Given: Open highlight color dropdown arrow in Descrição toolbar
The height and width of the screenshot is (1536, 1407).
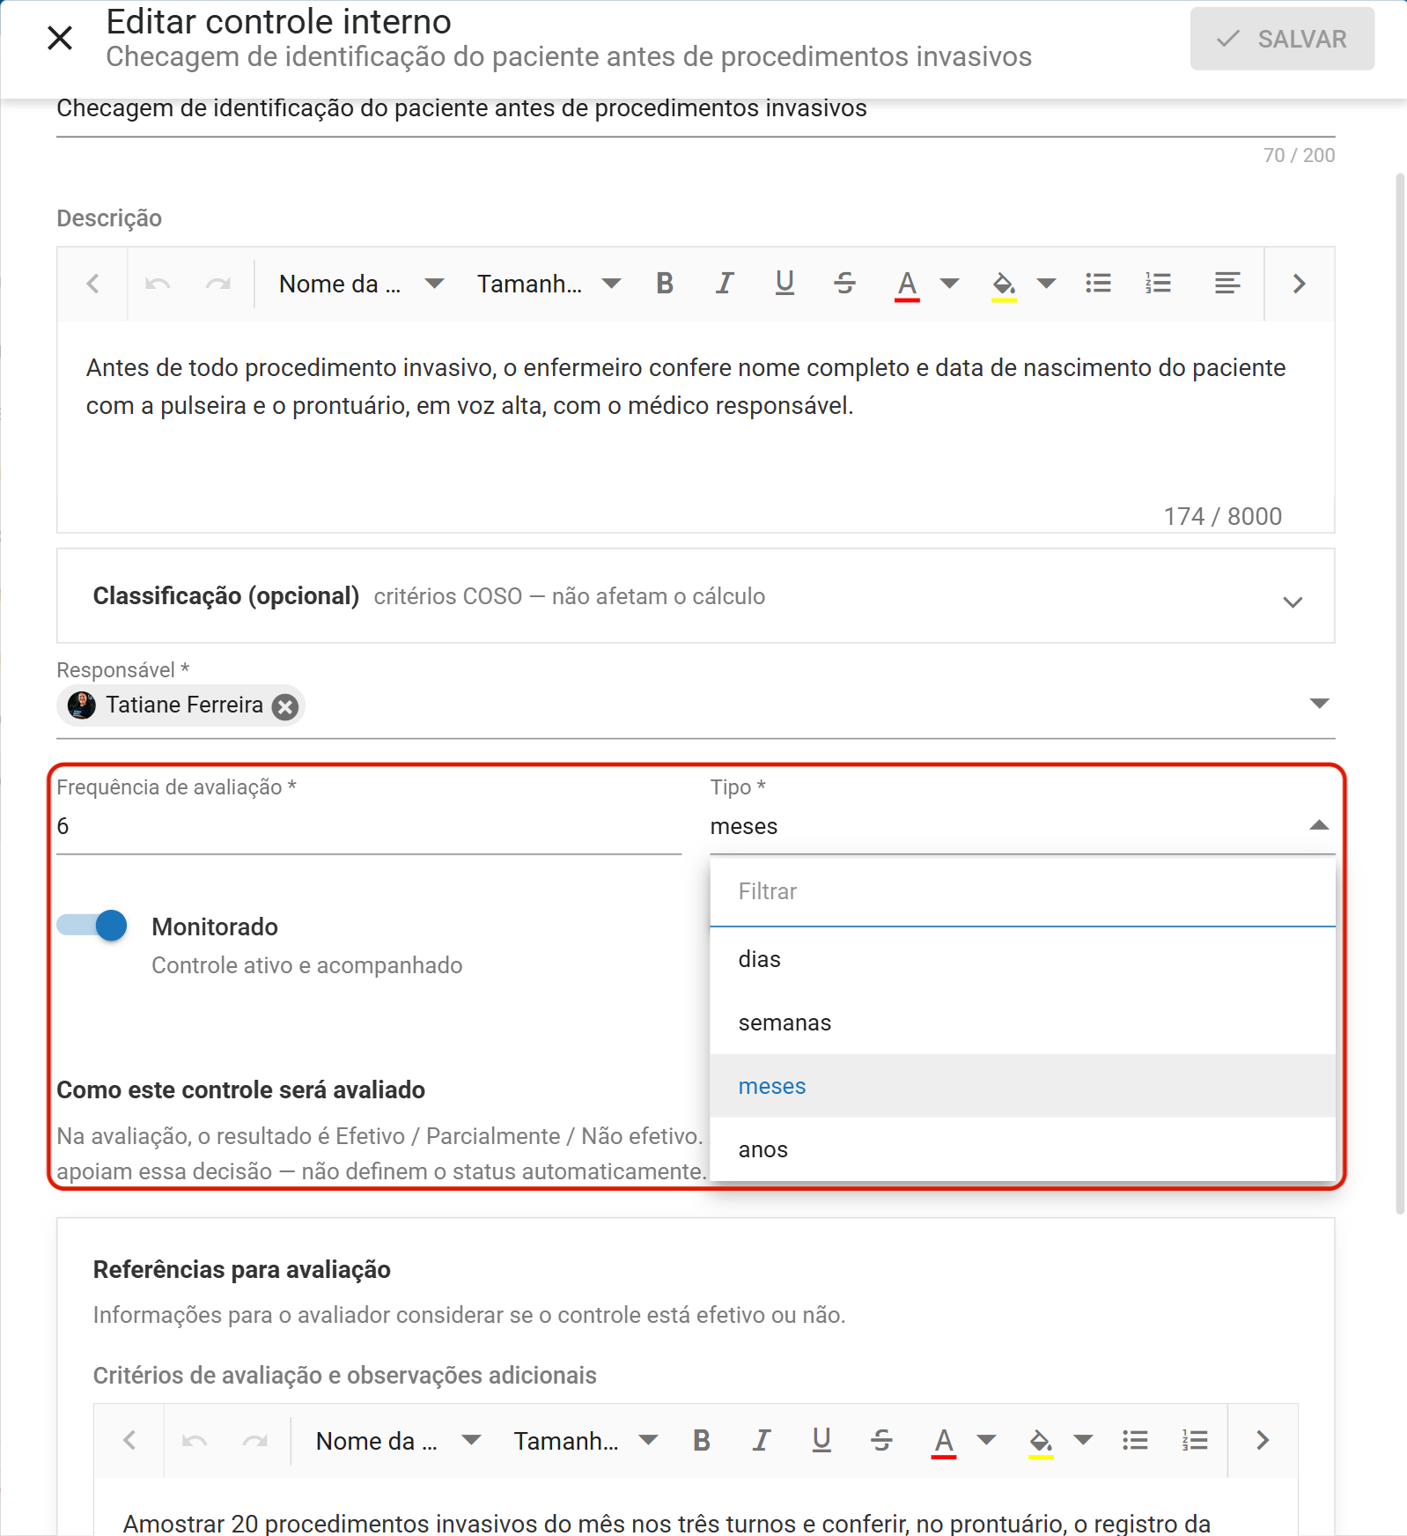Looking at the screenshot, I should (1046, 284).
